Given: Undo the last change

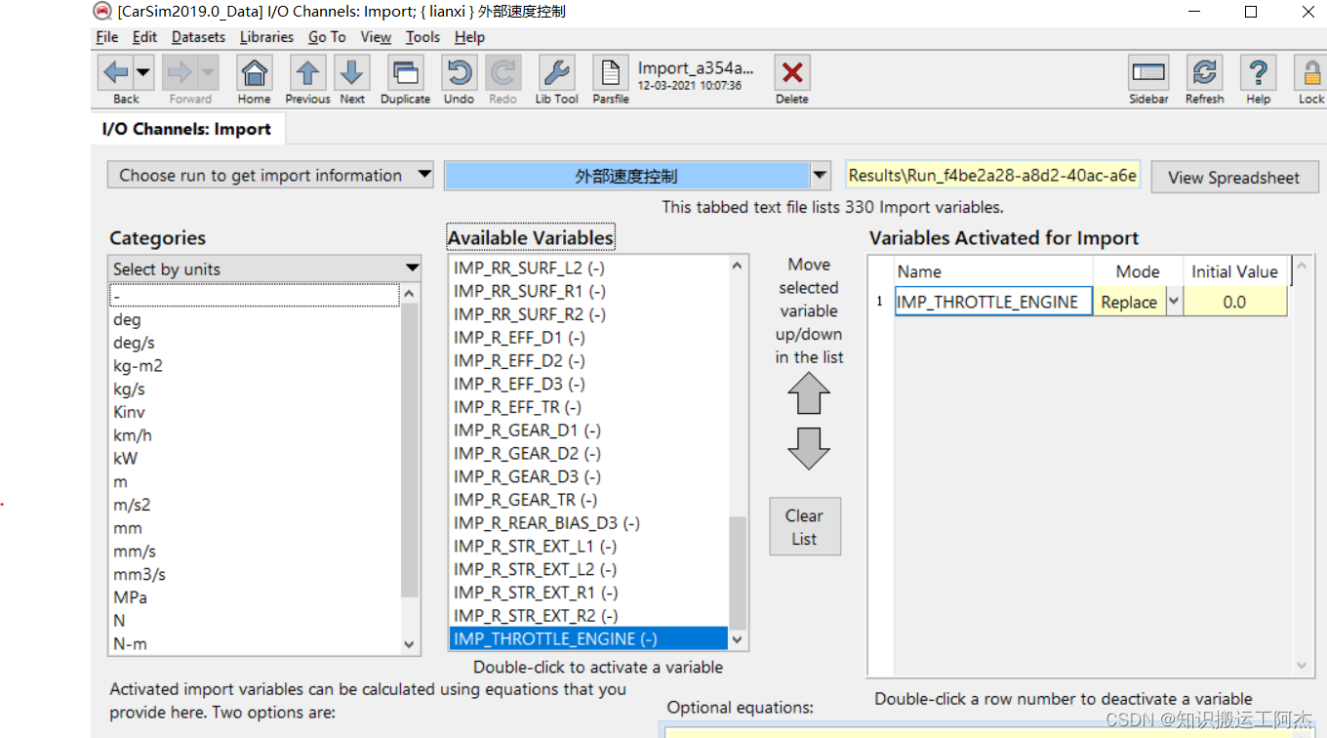Looking at the screenshot, I should coord(459,72).
